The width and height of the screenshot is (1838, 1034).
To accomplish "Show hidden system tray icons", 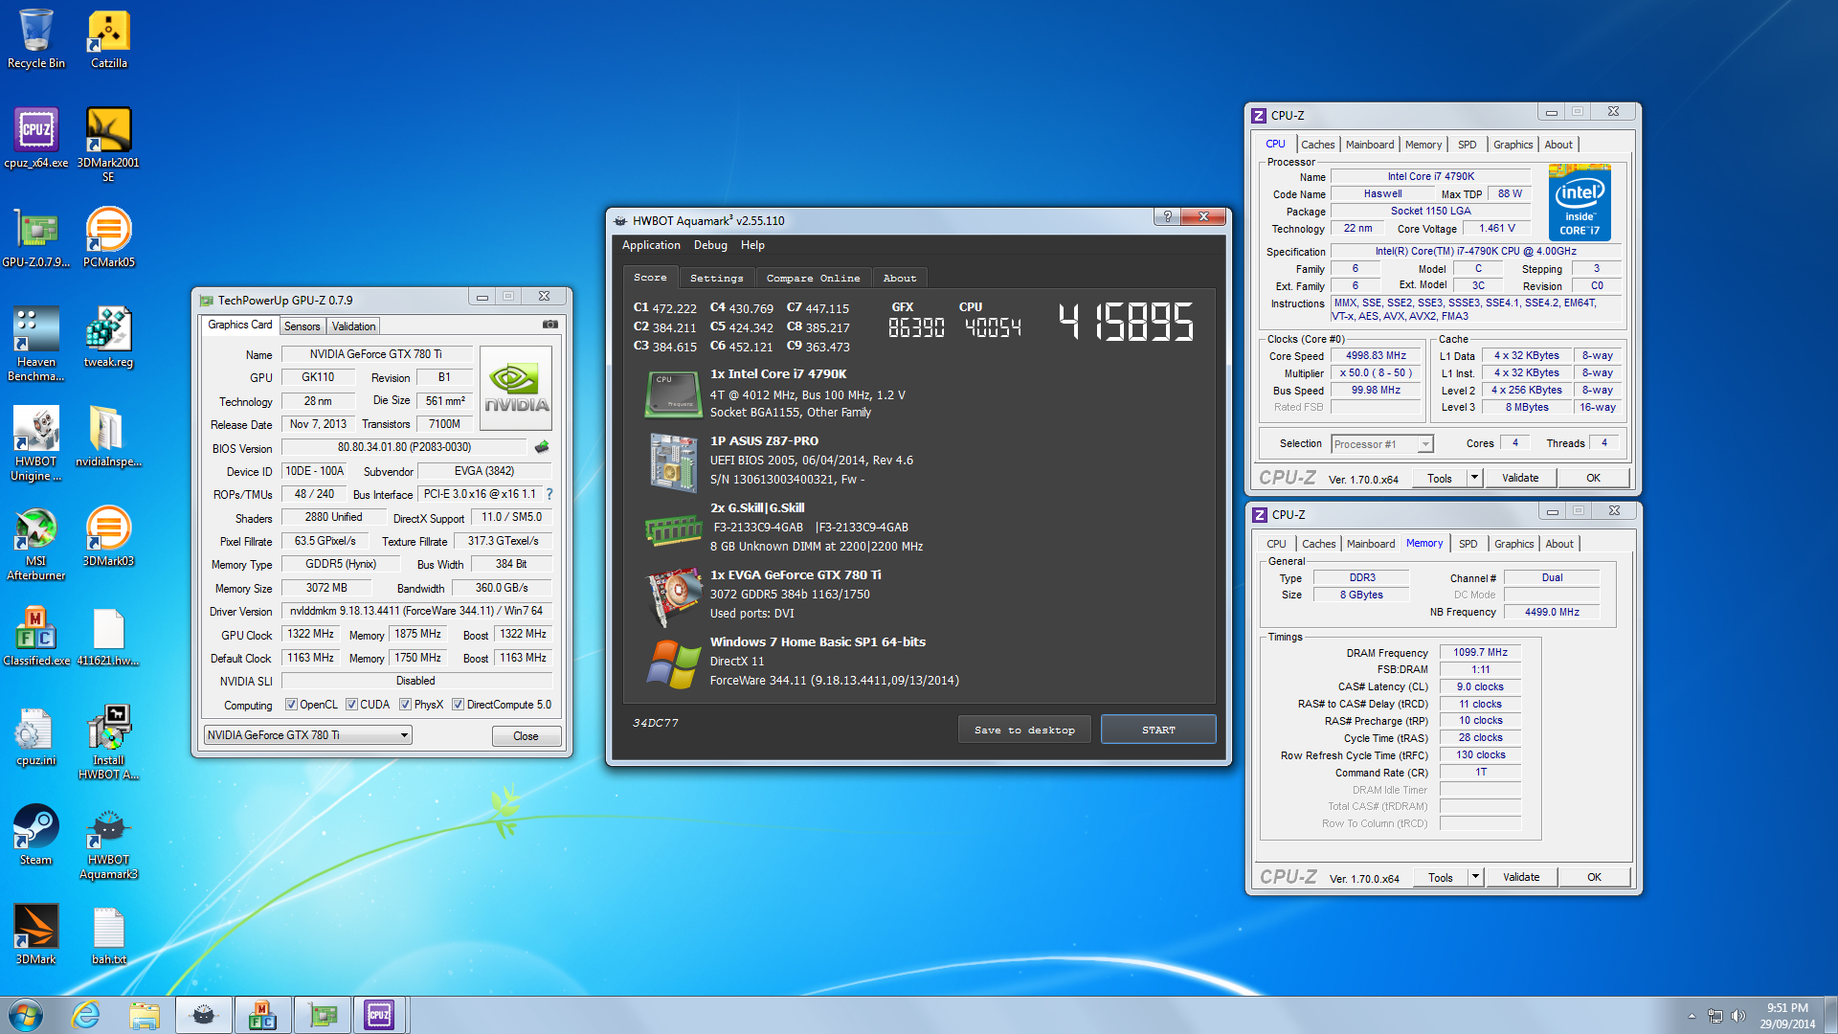I will pyautogui.click(x=1692, y=1016).
